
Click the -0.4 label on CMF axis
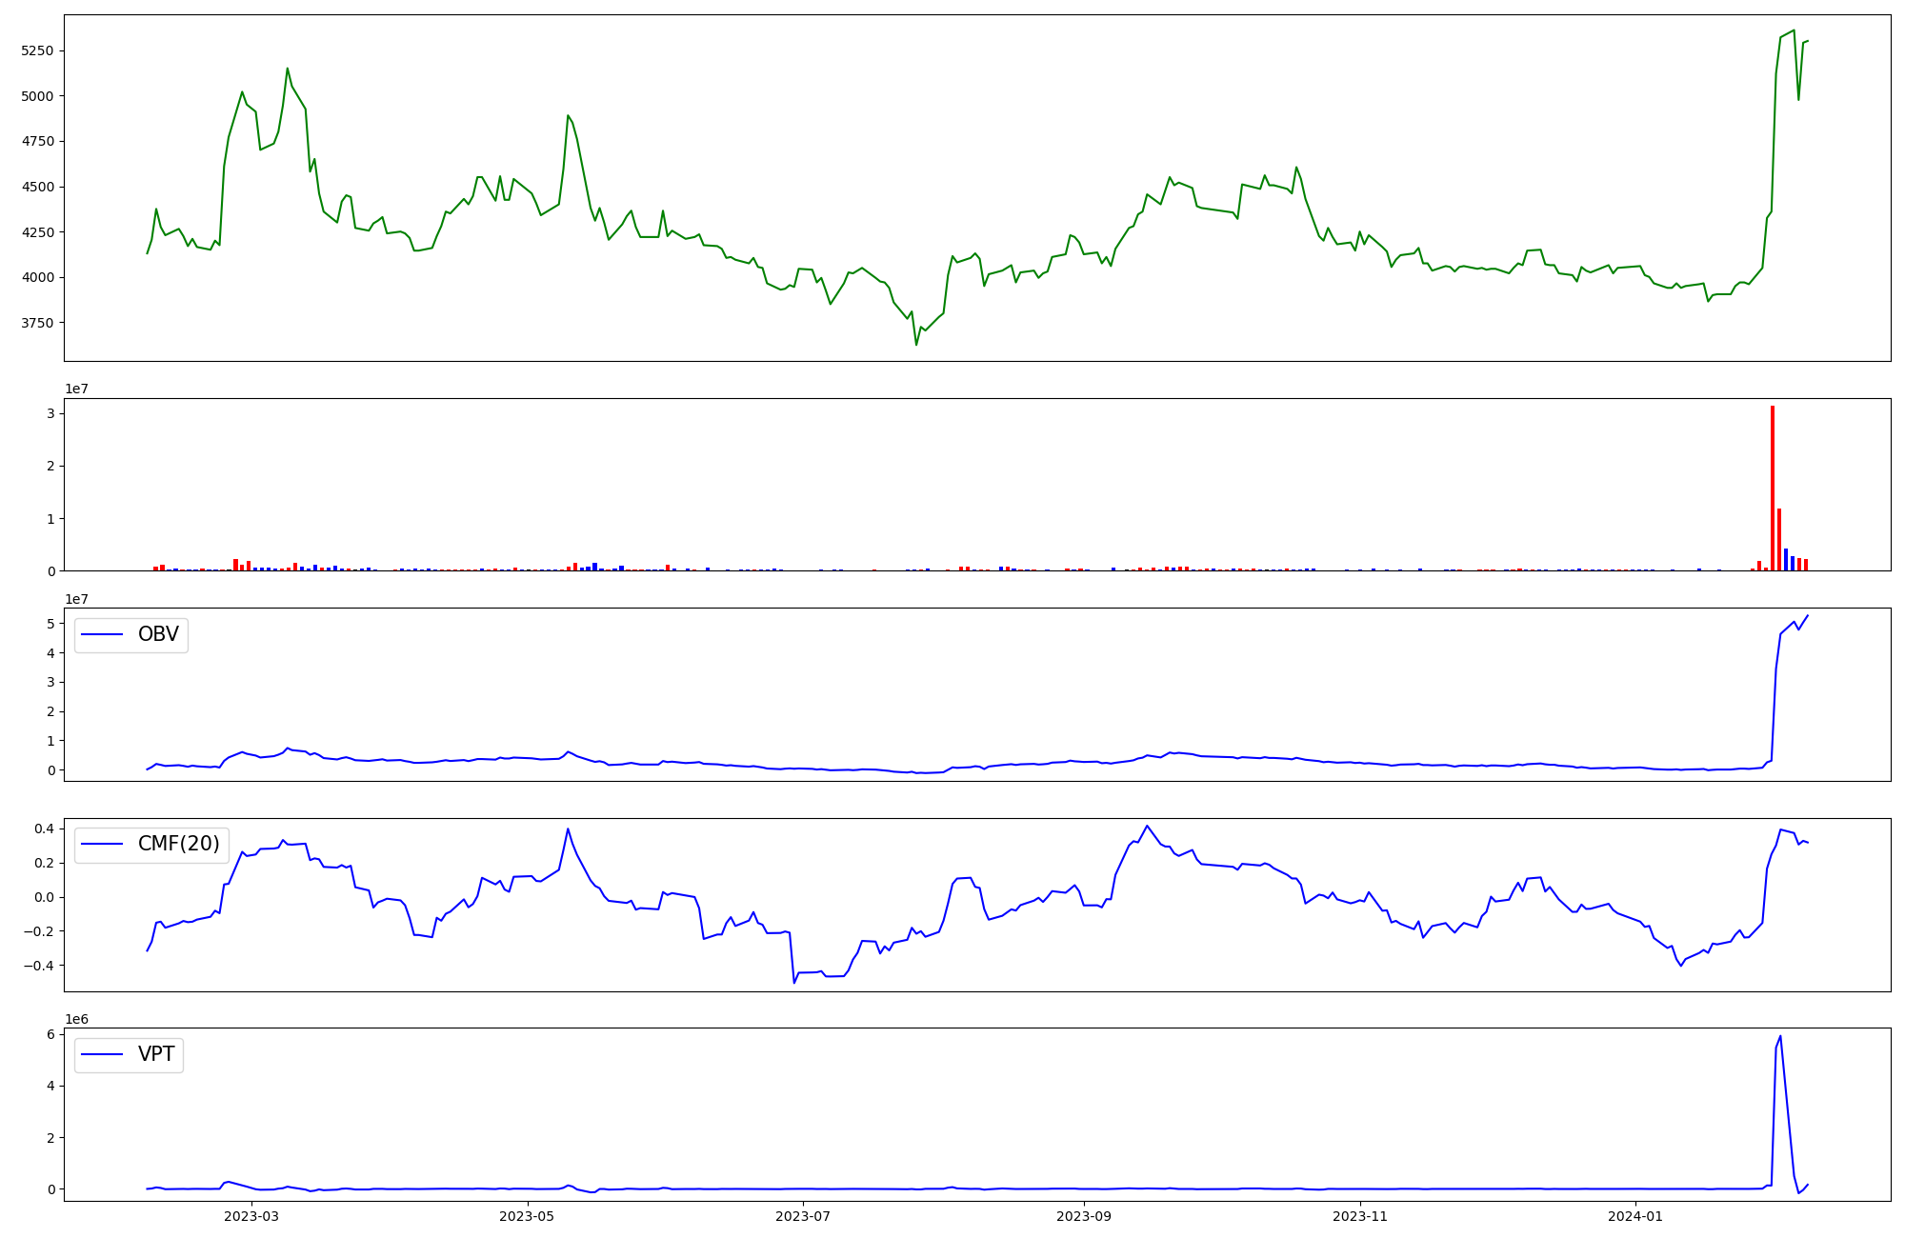39,966
